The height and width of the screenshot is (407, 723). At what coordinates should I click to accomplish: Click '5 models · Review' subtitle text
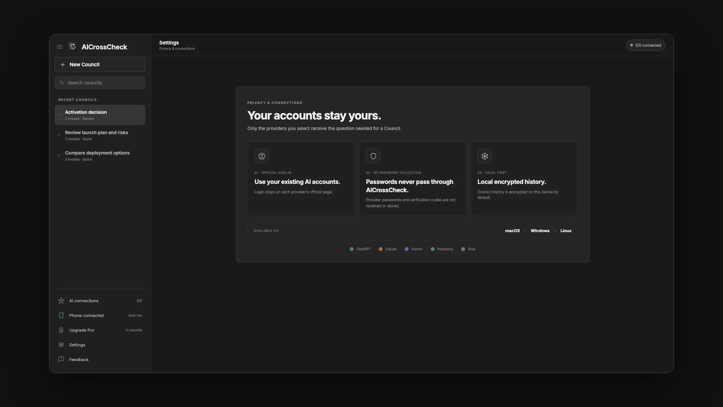tap(79, 119)
